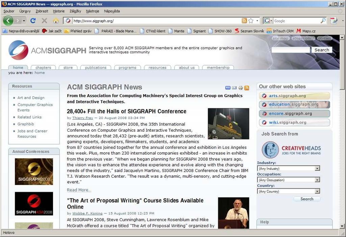Open the Signiant bookmark
The image size is (346, 237).
click(x=197, y=31)
